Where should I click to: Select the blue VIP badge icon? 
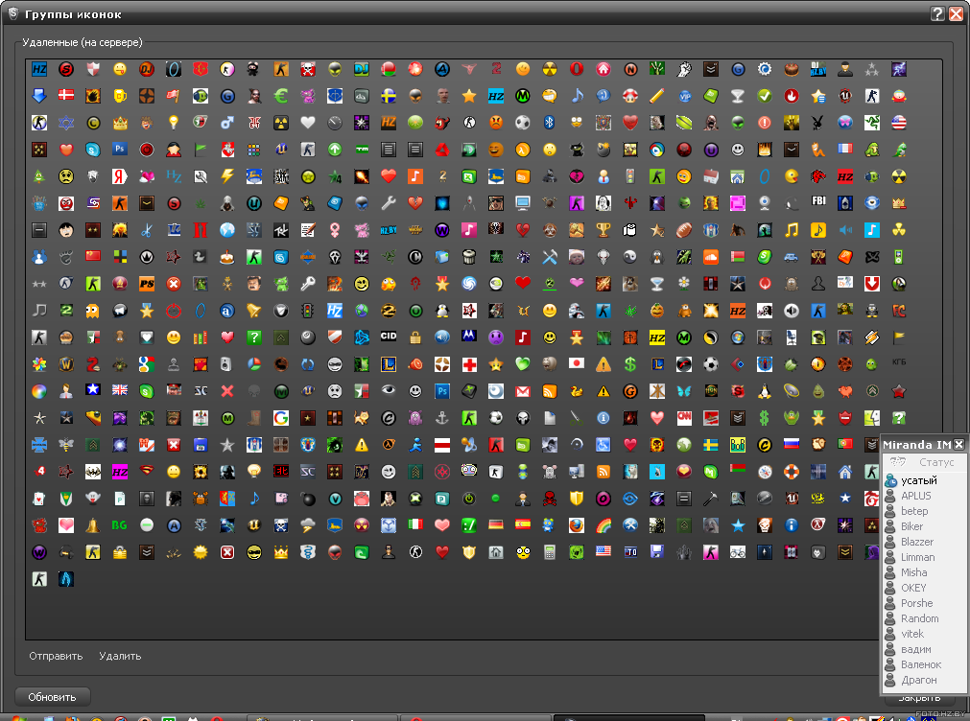[x=683, y=96]
